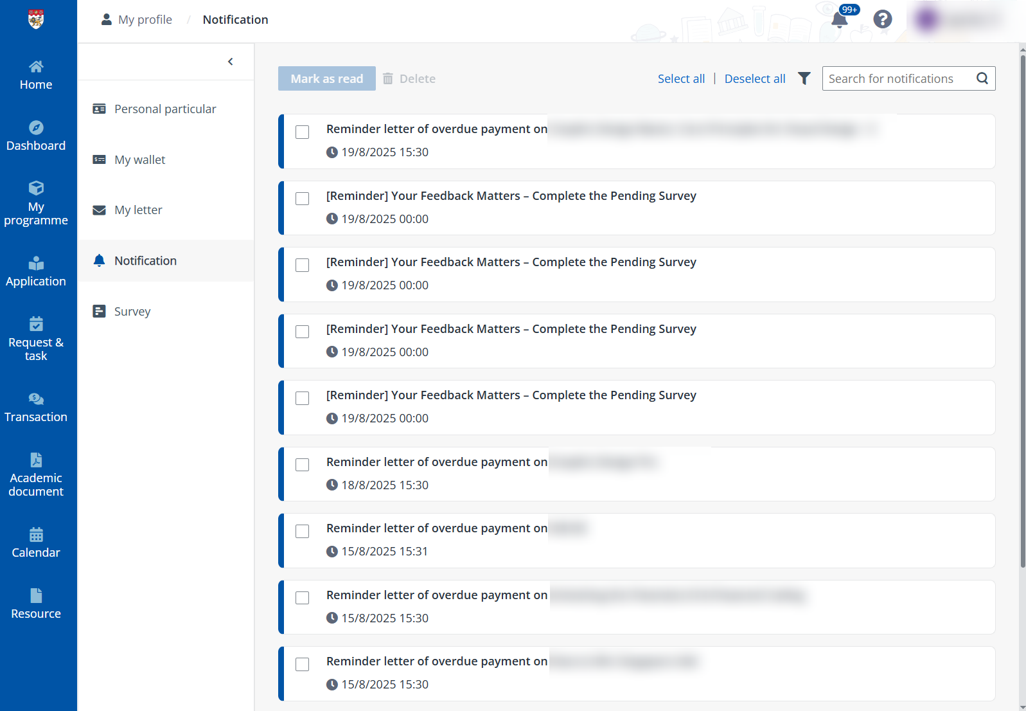Open My wallet menu item
Image resolution: width=1026 pixels, height=711 pixels.
[x=139, y=159]
